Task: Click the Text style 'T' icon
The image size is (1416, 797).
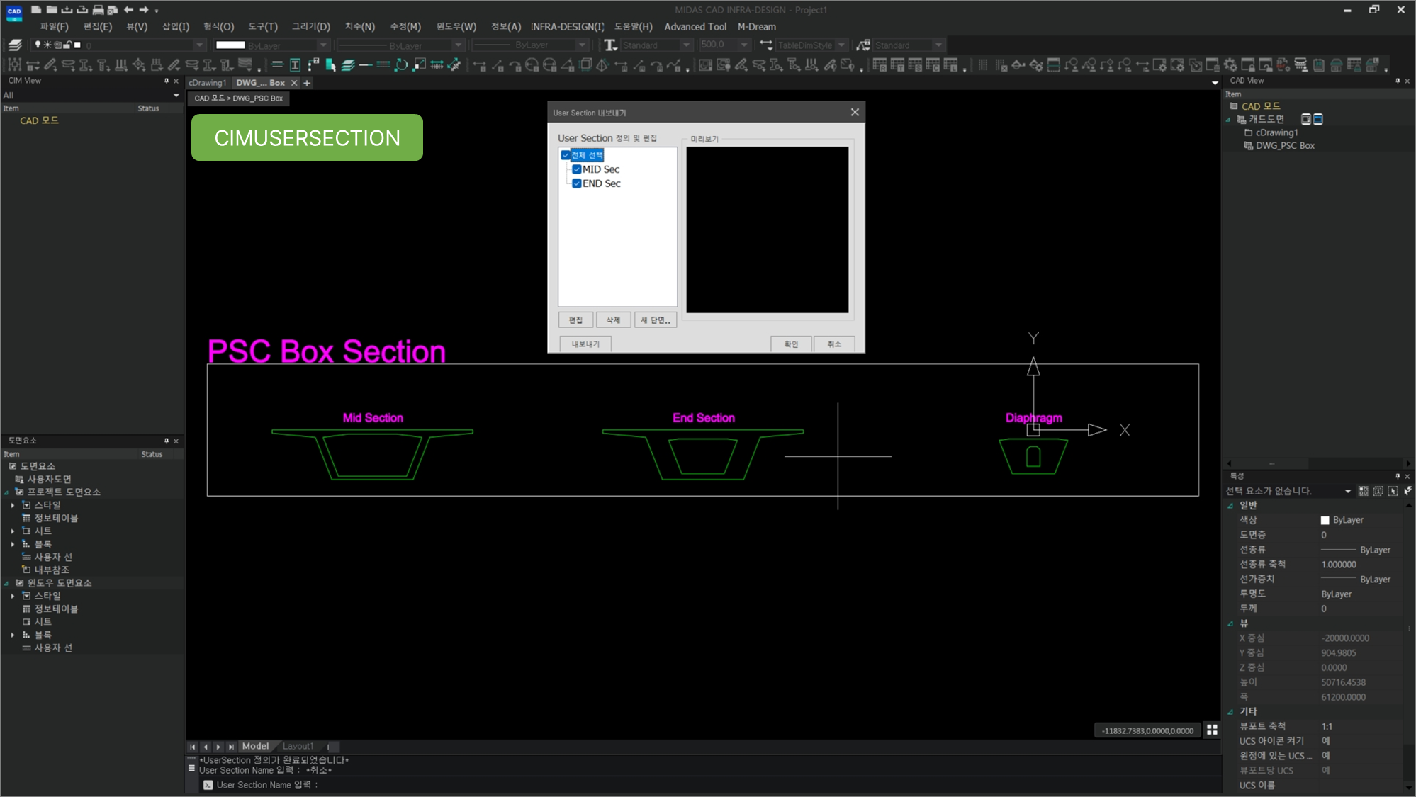Action: [x=609, y=45]
